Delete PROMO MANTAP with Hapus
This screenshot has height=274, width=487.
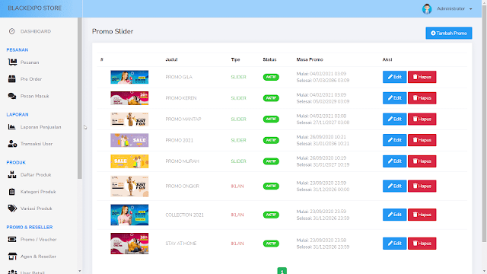click(422, 119)
